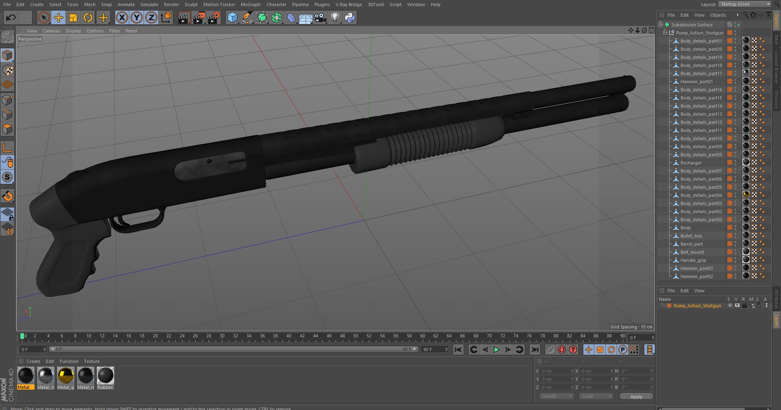Click the Camera object icon
Viewport: 781px width, 410px height.
coord(321,17)
